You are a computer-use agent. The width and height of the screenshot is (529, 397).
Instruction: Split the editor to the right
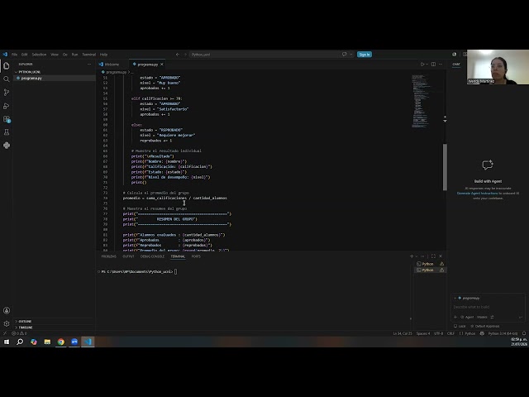pyautogui.click(x=433, y=65)
